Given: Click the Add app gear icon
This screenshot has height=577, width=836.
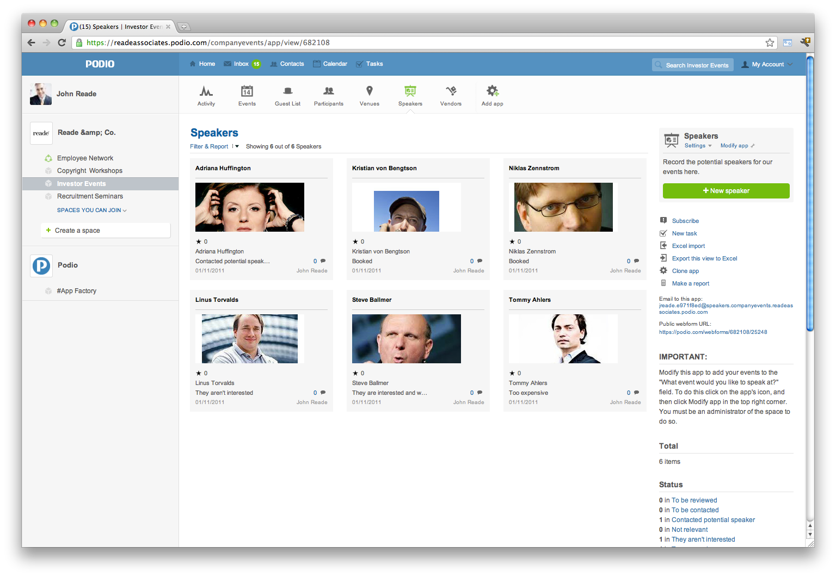Looking at the screenshot, I should point(492,91).
